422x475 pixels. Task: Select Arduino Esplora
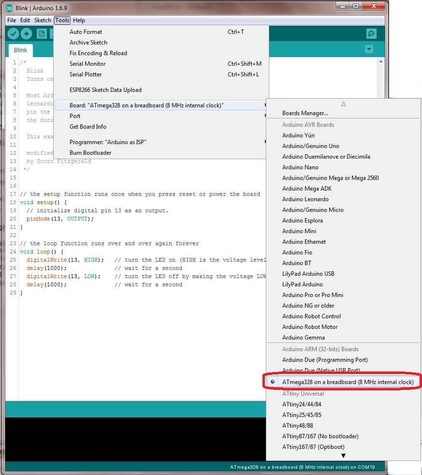point(343,221)
